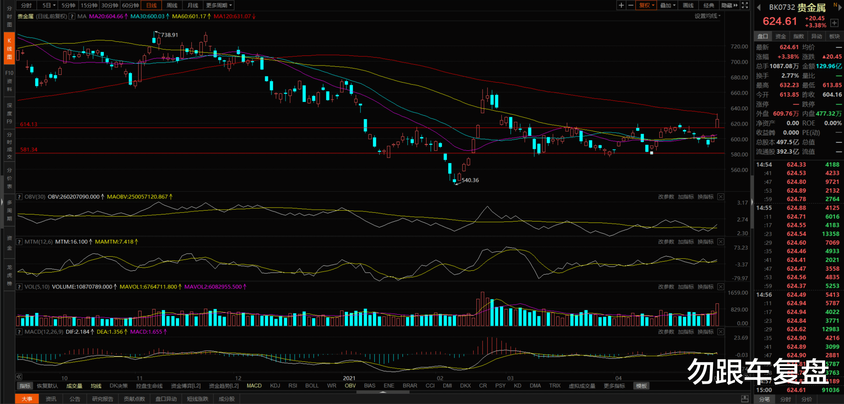Go to previous stock using left arrow
844x404 pixels.
point(759,7)
